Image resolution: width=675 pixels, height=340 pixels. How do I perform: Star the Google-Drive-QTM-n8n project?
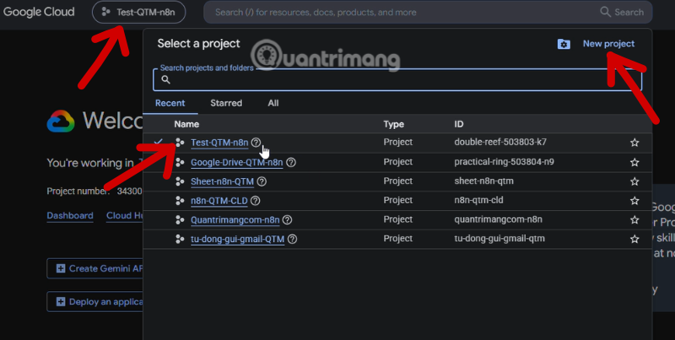point(634,162)
